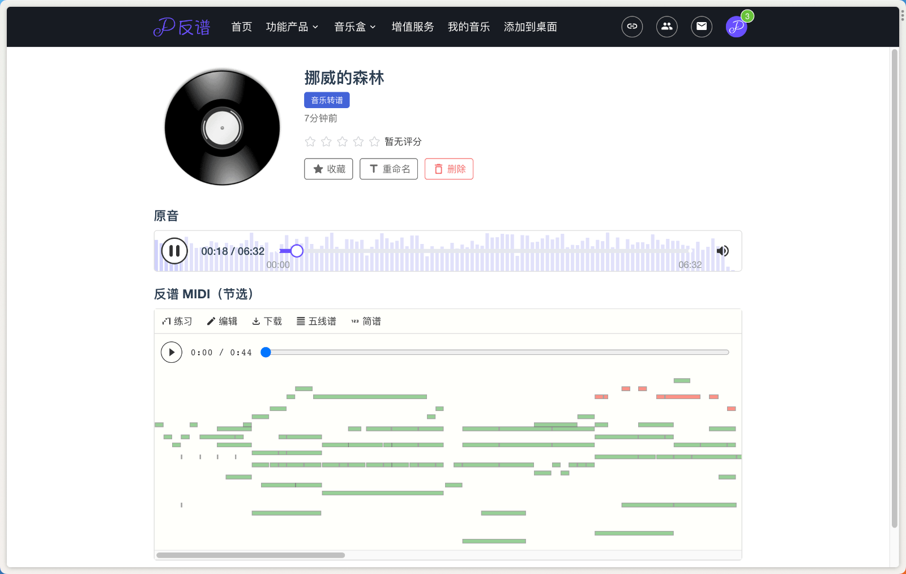The height and width of the screenshot is (574, 906).
Task: Open the user avatar with notification badge
Action: tap(736, 27)
